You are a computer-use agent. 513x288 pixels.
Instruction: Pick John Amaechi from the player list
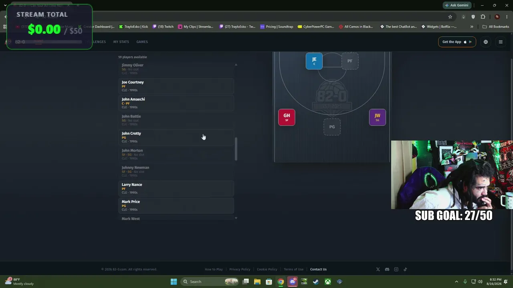[x=176, y=103]
